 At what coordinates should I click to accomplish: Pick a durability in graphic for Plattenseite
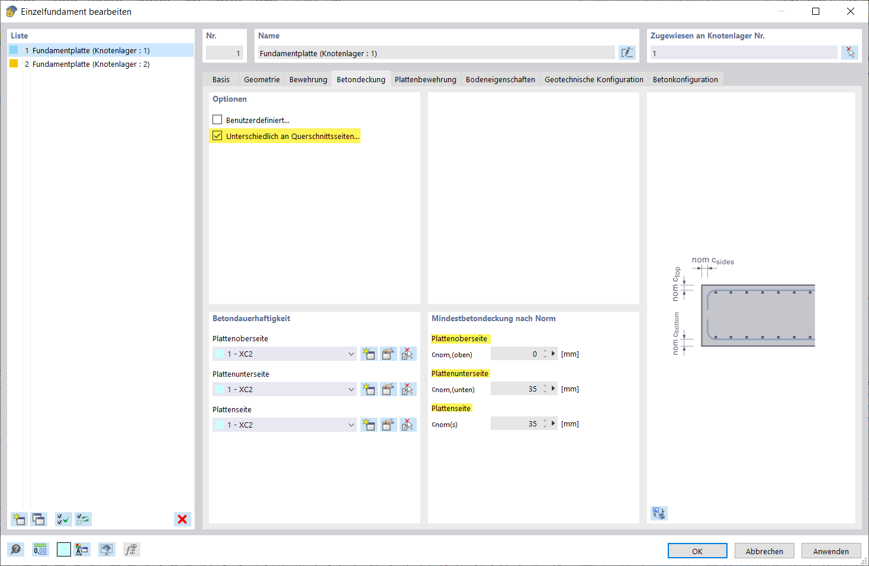pos(408,425)
